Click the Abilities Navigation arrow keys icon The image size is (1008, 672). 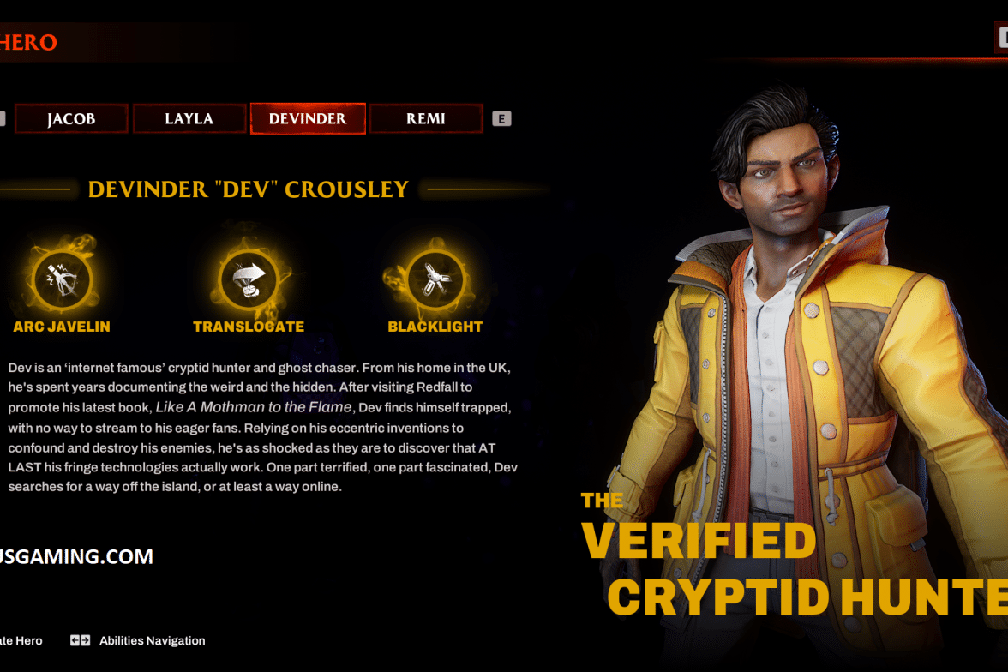(x=80, y=640)
